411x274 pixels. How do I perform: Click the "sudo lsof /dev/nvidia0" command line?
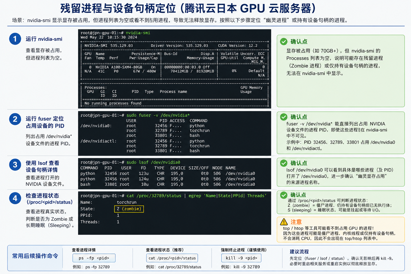coord(153,162)
